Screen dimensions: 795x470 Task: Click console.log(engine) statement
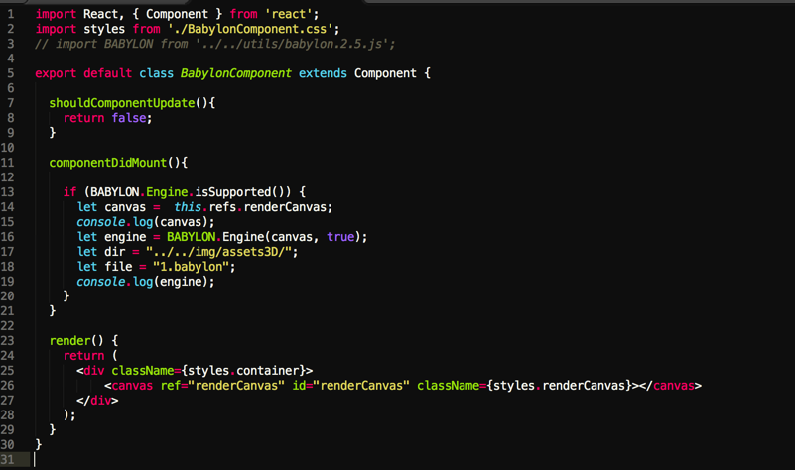coord(146,281)
